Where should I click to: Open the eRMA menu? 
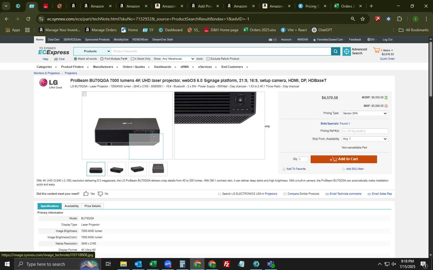tap(187, 67)
